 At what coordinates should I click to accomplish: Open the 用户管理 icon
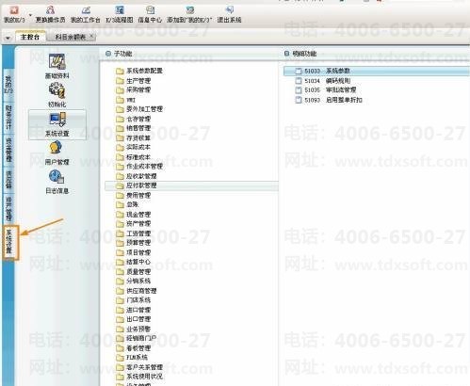(x=57, y=153)
